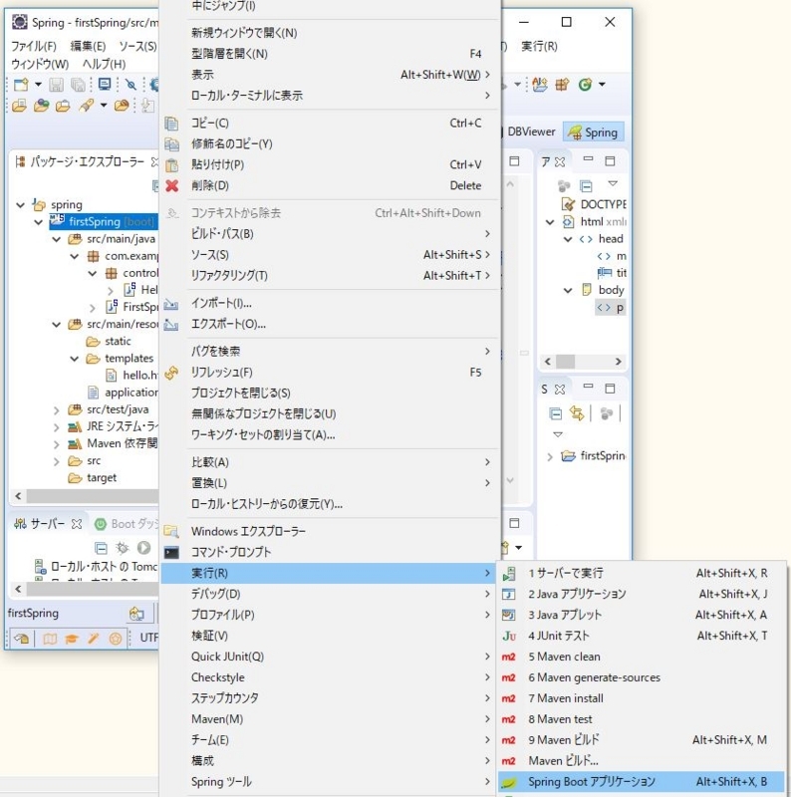Click エクスポート(O)... entry
The image size is (791, 797).
click(330, 324)
